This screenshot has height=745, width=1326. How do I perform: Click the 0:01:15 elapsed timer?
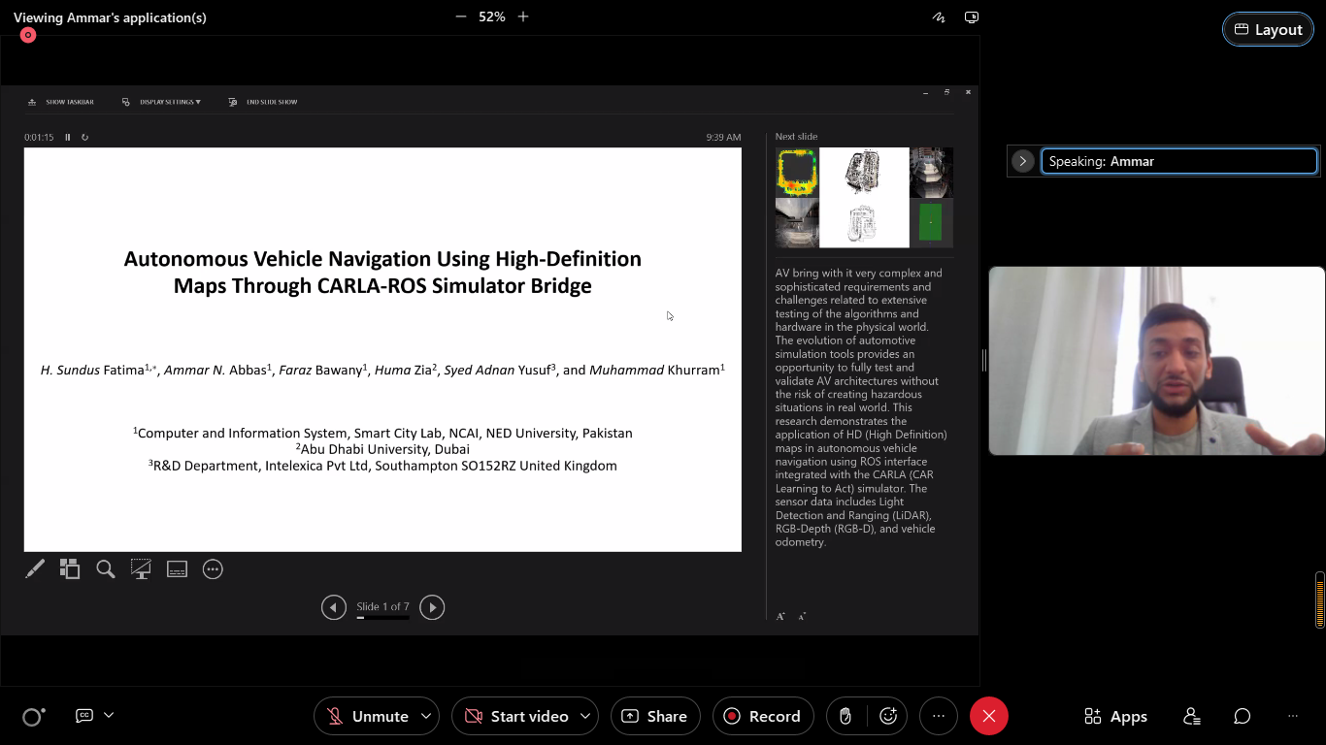[39, 137]
